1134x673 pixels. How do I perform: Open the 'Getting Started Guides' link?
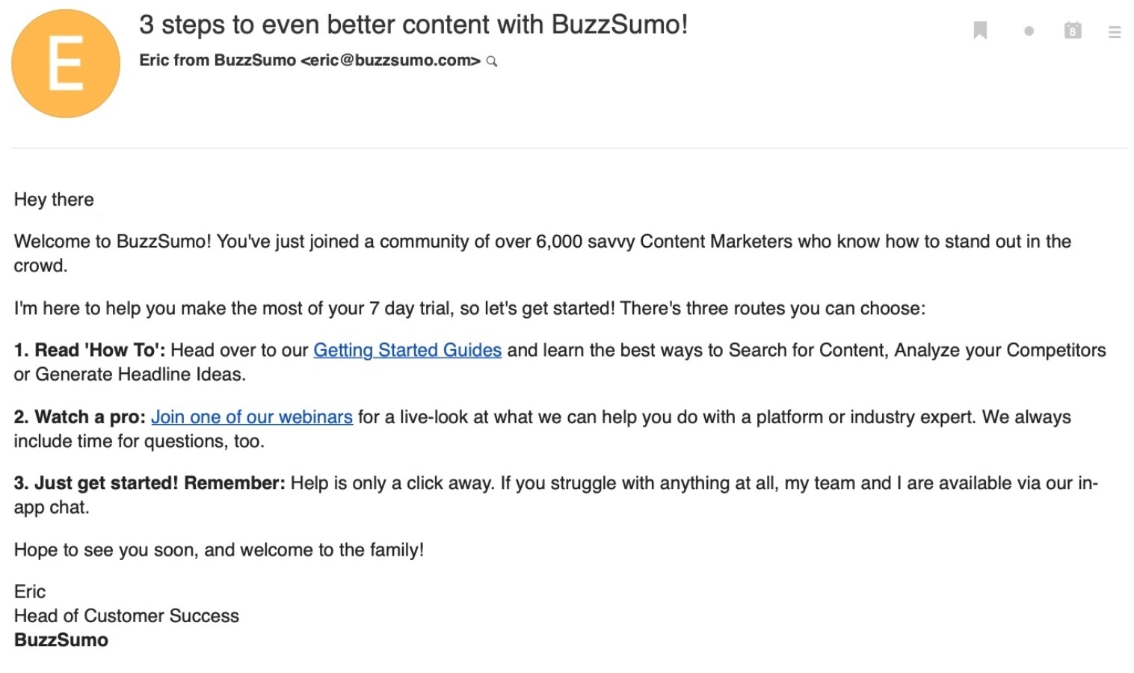(407, 349)
